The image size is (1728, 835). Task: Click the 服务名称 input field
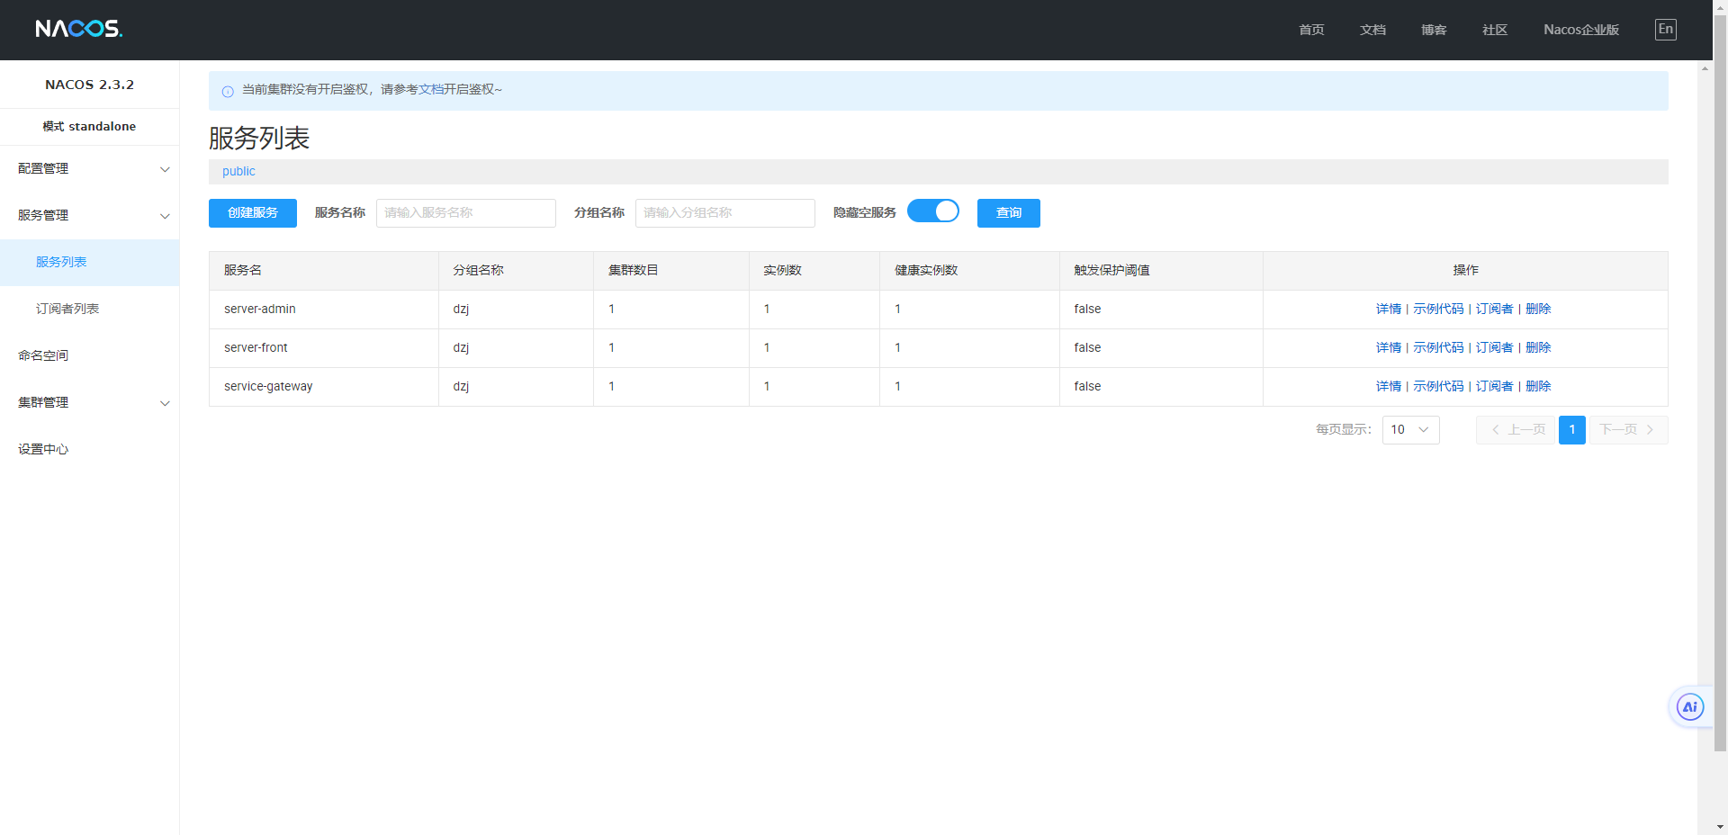[x=465, y=213]
